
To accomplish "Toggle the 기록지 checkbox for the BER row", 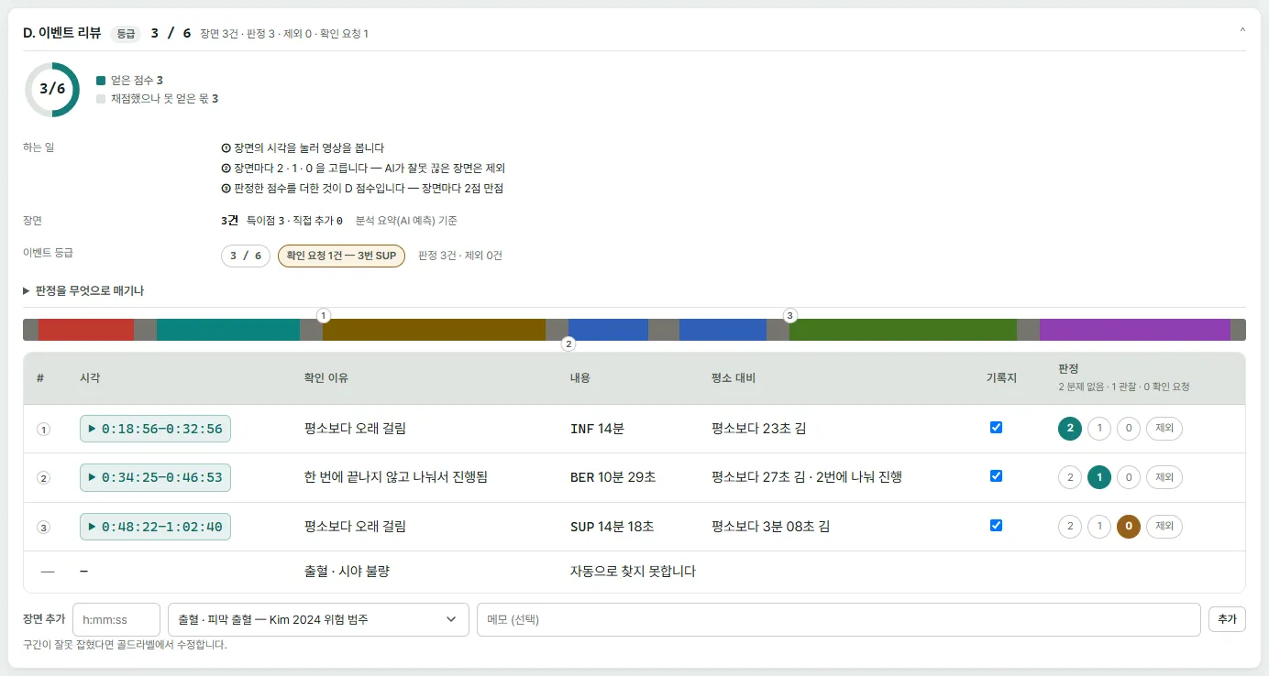I will click(x=996, y=476).
